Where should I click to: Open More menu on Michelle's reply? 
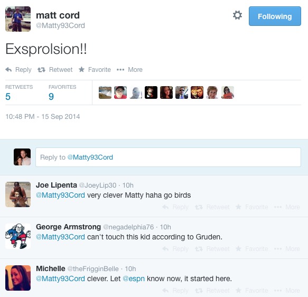click(287, 291)
